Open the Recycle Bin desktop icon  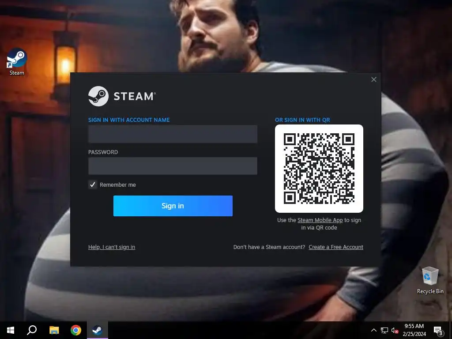430,280
